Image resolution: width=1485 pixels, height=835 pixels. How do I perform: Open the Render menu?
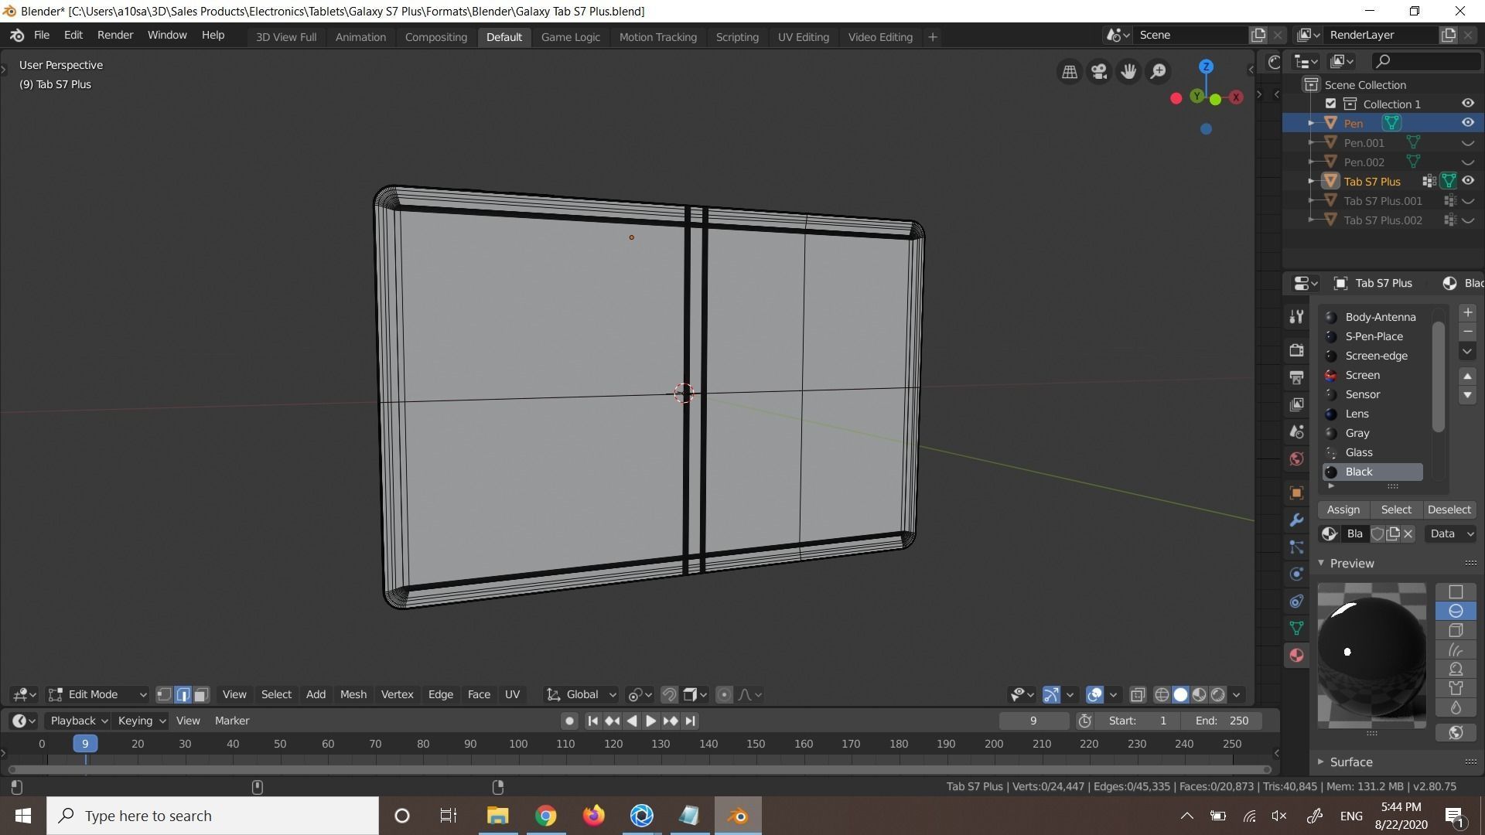[115, 36]
